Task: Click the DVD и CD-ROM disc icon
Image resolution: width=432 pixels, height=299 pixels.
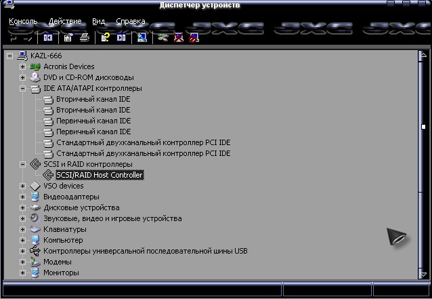Action: point(35,77)
